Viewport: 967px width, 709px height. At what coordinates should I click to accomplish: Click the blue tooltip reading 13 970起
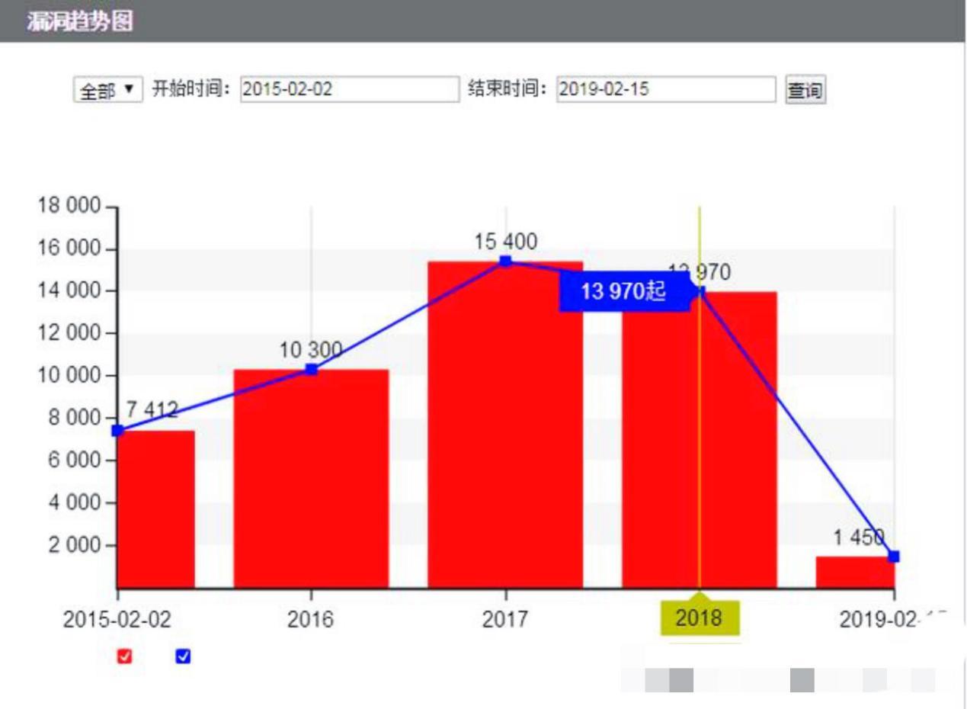624,291
